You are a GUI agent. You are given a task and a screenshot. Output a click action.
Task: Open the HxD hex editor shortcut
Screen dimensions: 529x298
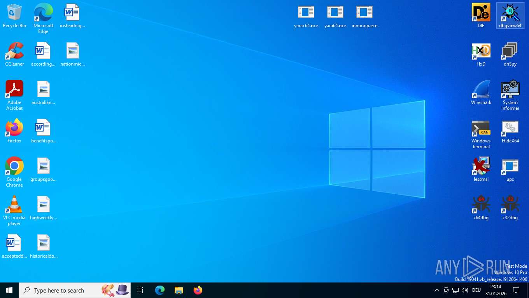(481, 54)
